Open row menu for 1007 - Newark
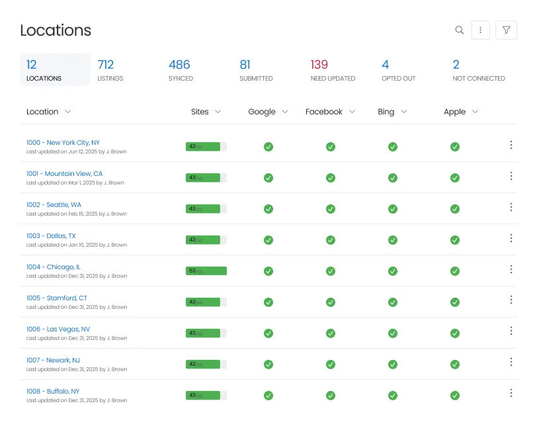Viewport: 537px width, 432px height. [x=511, y=362]
